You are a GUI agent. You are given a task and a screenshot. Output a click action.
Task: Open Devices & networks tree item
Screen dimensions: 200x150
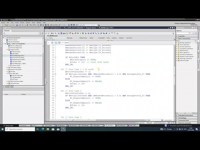pyautogui.click(x=14, y=42)
